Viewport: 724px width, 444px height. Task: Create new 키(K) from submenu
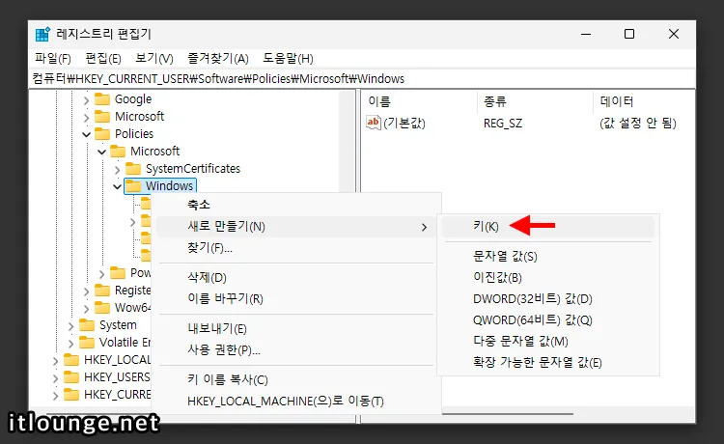[x=548, y=226]
